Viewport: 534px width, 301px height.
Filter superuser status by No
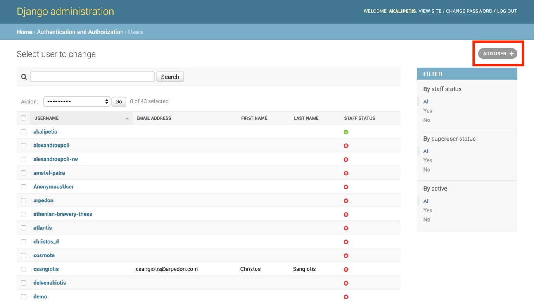(427, 170)
